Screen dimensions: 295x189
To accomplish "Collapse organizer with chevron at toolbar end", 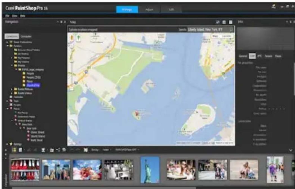I will pyautogui.click(x=291, y=150).
